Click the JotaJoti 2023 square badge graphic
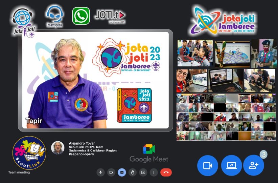This screenshot has height=183, width=278. click(x=134, y=105)
